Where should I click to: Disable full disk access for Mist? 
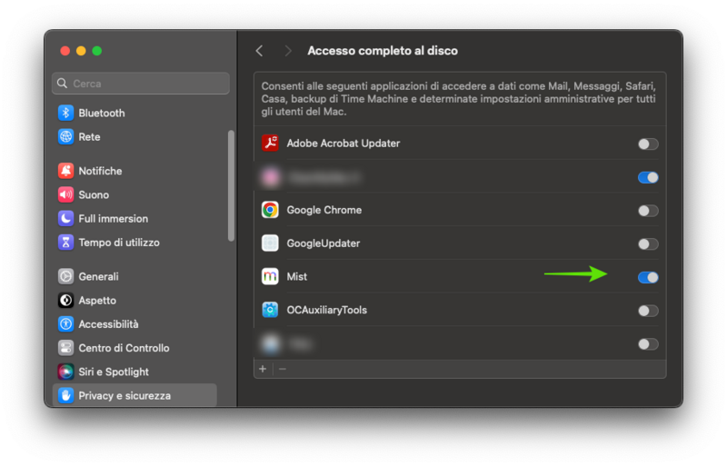point(647,277)
